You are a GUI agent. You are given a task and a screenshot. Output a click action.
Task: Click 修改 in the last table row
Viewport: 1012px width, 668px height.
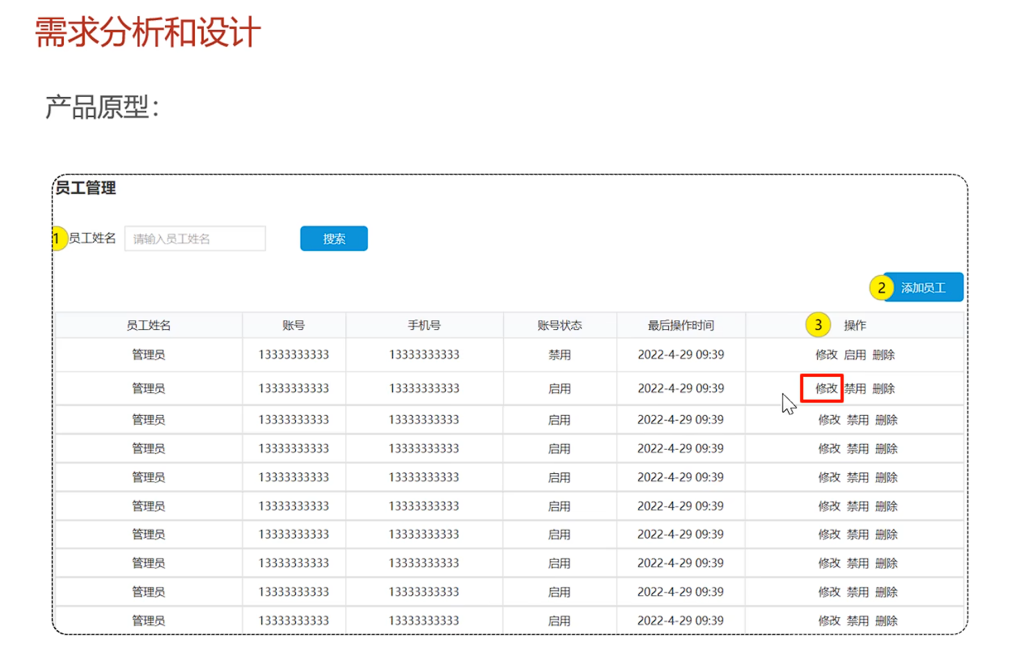tap(829, 621)
